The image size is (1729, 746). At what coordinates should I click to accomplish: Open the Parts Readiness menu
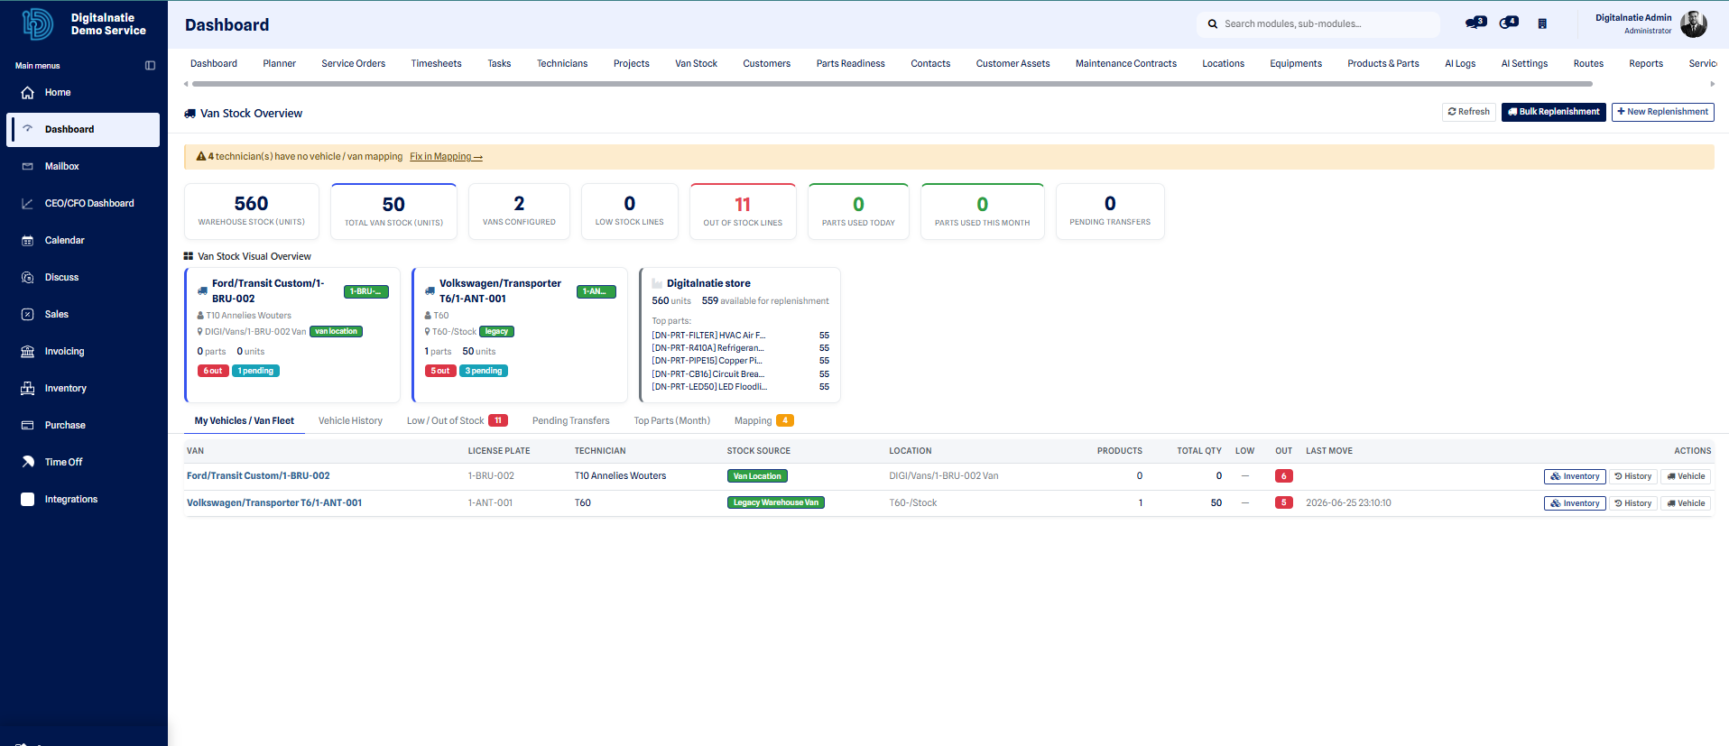click(x=850, y=63)
